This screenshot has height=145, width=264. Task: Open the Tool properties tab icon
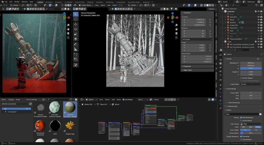pyautogui.click(x=220, y=55)
